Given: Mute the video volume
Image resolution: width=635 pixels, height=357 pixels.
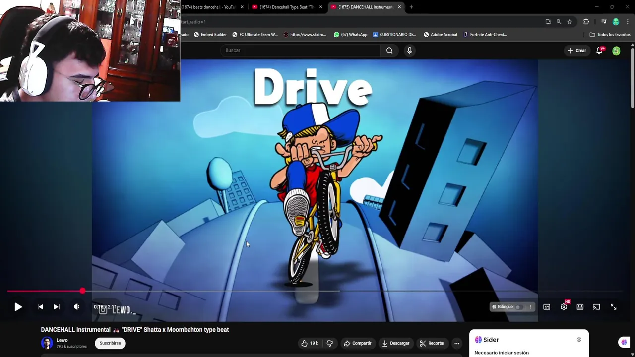Looking at the screenshot, I should (76, 307).
